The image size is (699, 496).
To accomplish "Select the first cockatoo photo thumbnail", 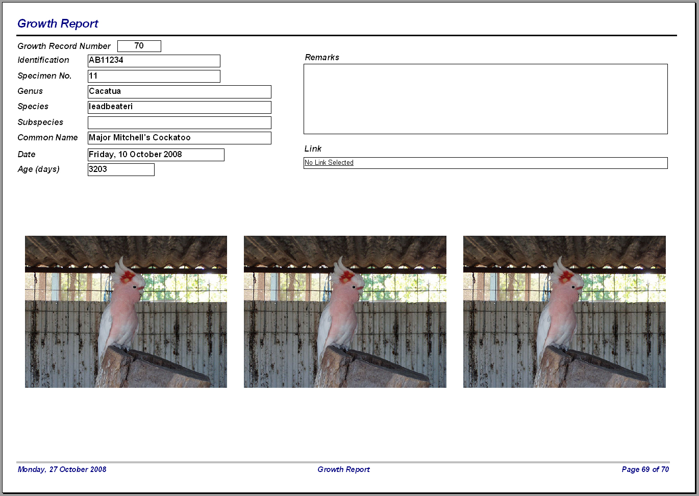I will [126, 312].
